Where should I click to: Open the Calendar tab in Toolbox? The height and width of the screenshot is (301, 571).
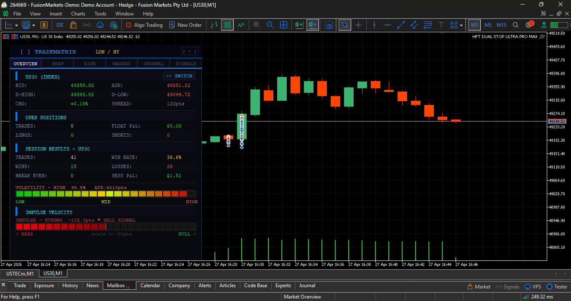tap(150, 286)
